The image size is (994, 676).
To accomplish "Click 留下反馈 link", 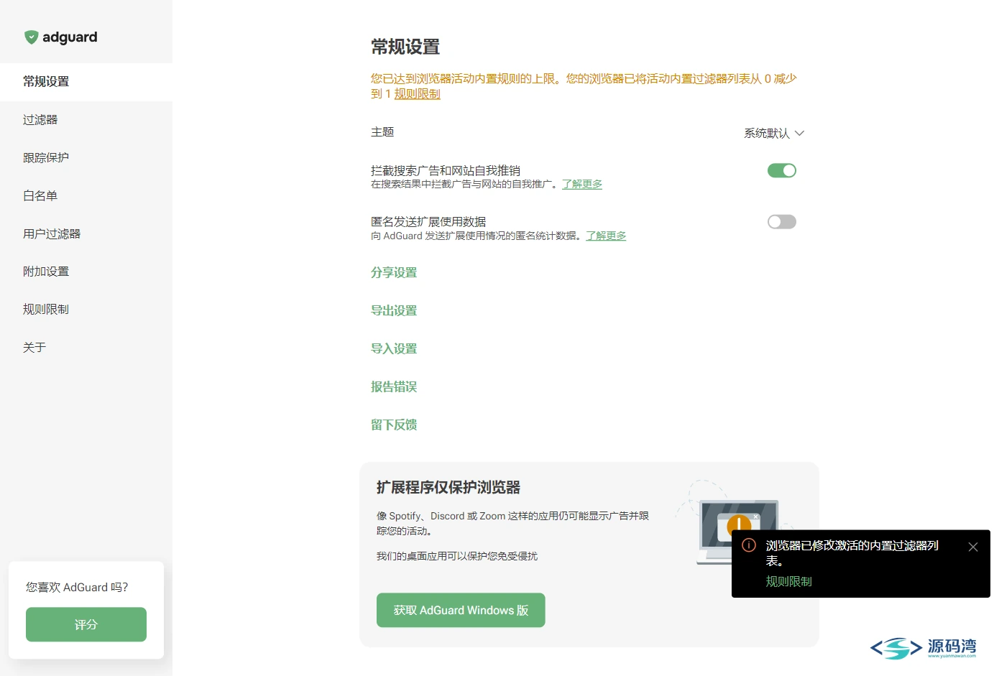I will click(394, 425).
